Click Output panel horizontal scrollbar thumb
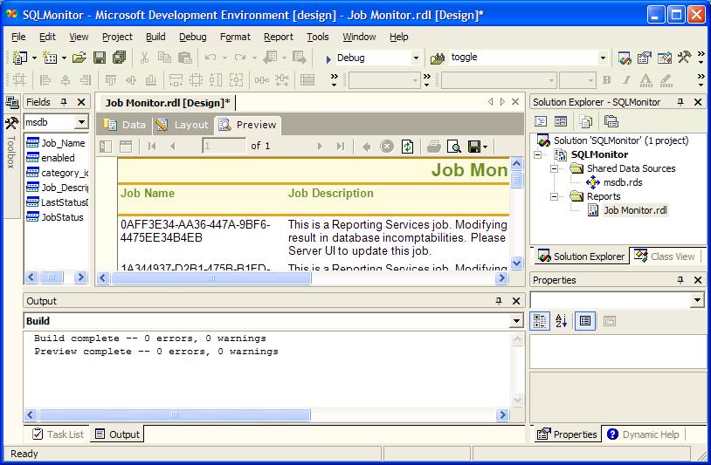 click(x=175, y=414)
